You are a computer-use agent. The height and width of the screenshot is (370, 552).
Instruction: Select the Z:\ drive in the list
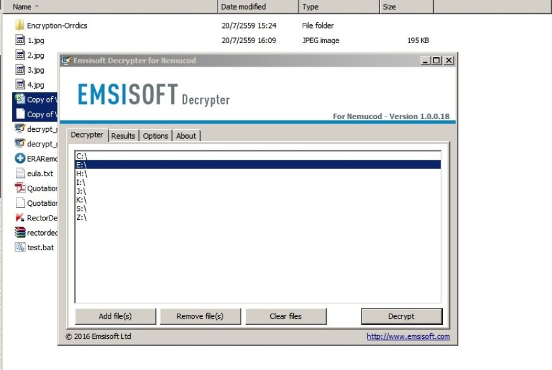[258, 217]
